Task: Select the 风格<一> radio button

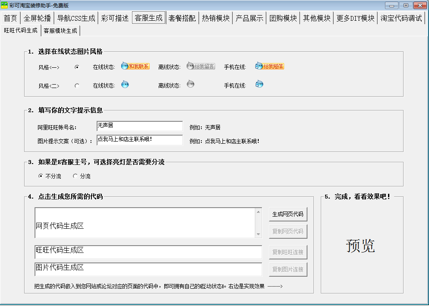Action: click(77, 67)
